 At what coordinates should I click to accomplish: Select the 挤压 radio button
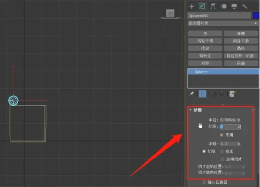pos(222,151)
